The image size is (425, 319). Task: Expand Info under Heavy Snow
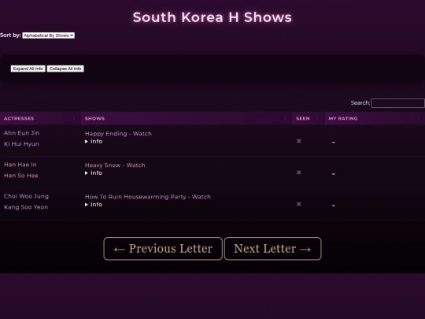pos(94,173)
